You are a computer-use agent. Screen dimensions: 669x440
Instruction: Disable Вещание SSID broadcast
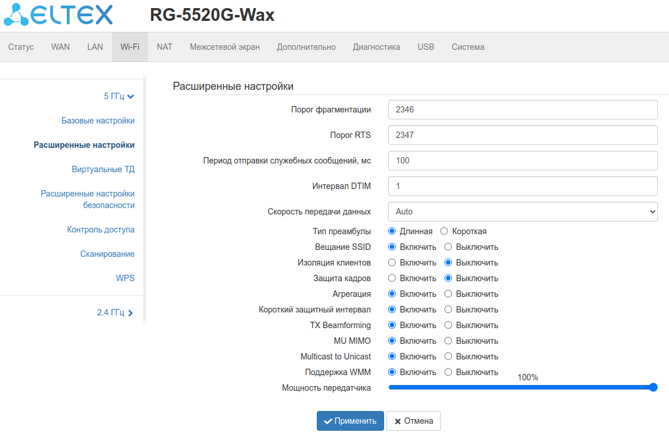click(448, 247)
